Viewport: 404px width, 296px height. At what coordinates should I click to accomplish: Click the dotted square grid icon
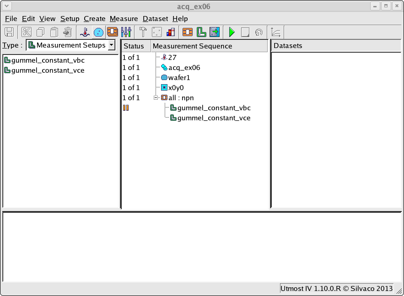(157, 32)
